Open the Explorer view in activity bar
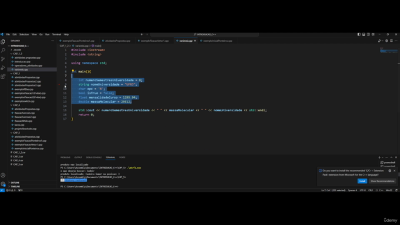The width and height of the screenshot is (400, 225). pos(3,42)
